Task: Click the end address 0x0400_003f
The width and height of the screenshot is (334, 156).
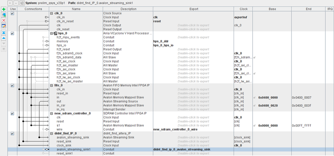Action: (x=302, y=106)
